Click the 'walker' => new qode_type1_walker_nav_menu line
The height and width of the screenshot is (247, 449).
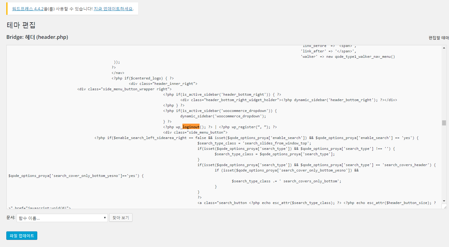pyautogui.click(x=348, y=57)
